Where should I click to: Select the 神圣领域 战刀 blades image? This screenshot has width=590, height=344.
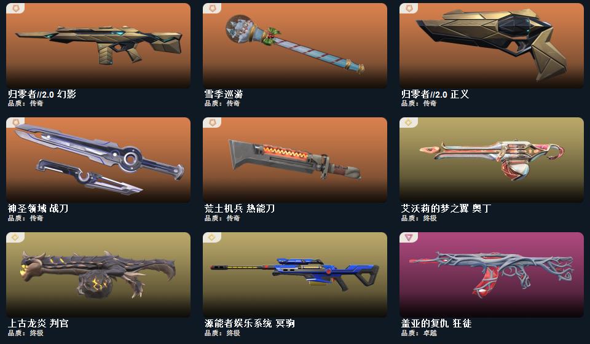(x=99, y=158)
